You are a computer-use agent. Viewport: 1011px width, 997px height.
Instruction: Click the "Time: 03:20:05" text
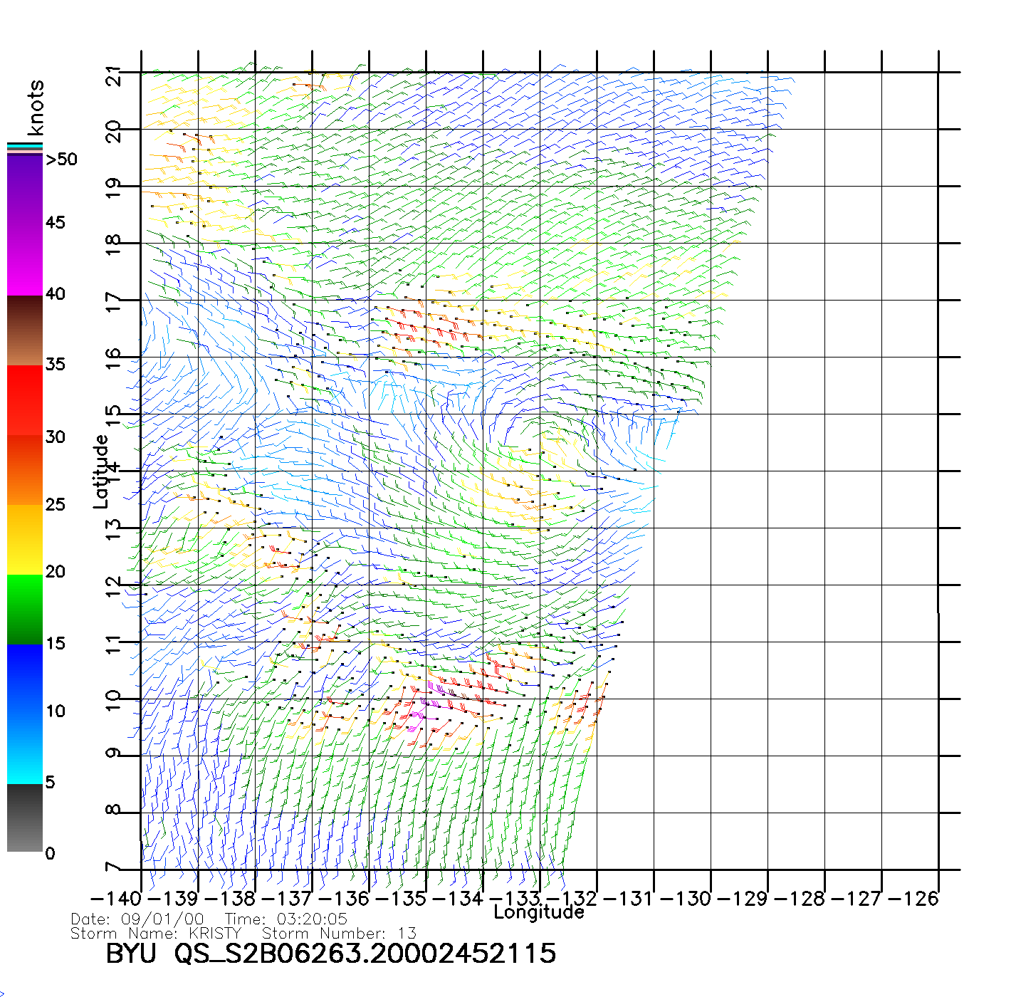[286, 919]
